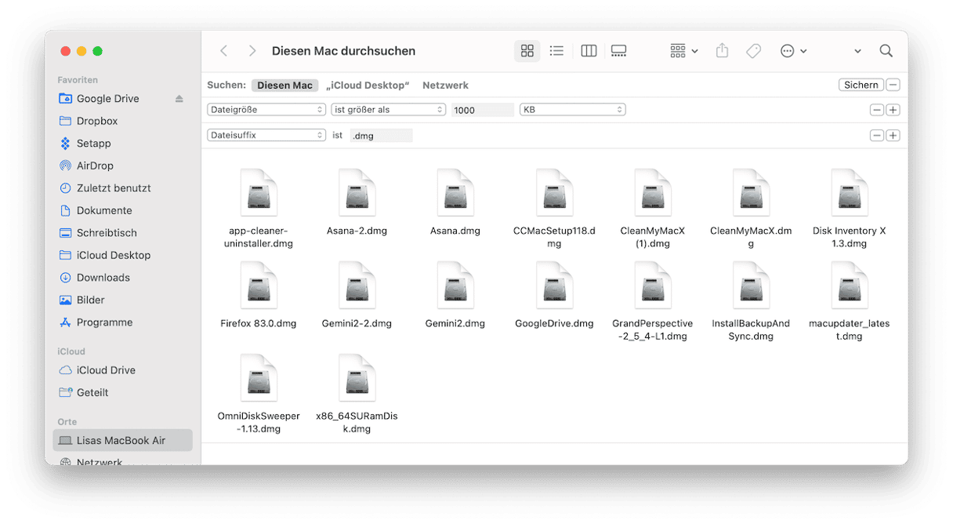Add a criterion after the Dateisuffix row
Image resolution: width=953 pixels, height=524 pixels.
point(893,136)
